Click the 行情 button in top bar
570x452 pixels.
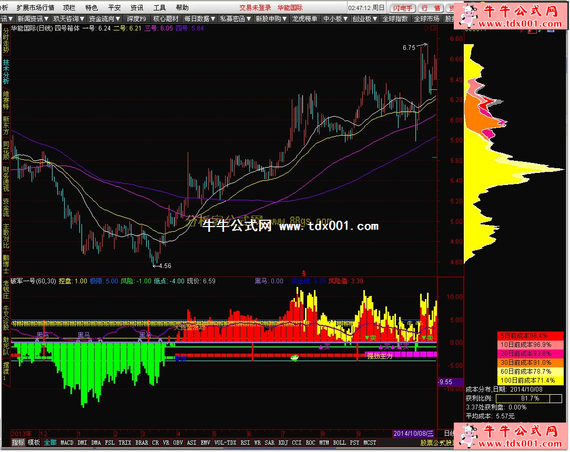(430, 8)
